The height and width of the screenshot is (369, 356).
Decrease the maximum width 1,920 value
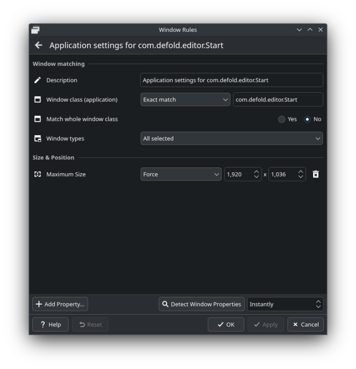256,177
